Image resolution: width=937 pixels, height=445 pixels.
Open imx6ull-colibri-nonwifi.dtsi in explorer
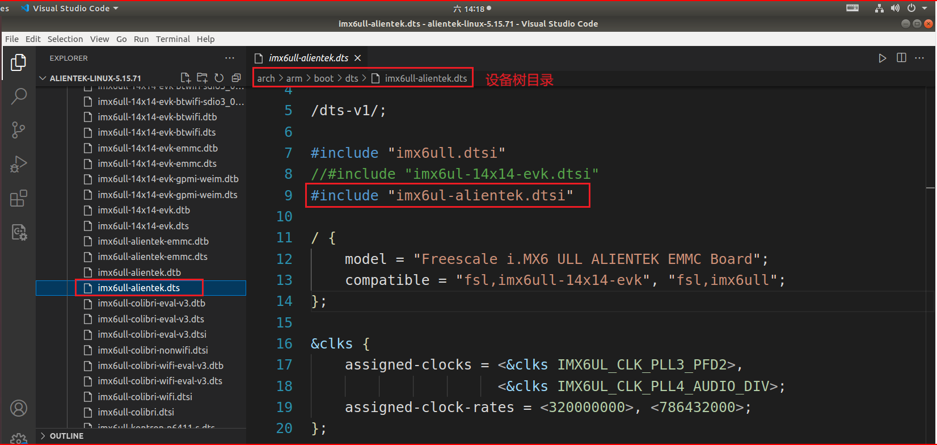click(153, 350)
